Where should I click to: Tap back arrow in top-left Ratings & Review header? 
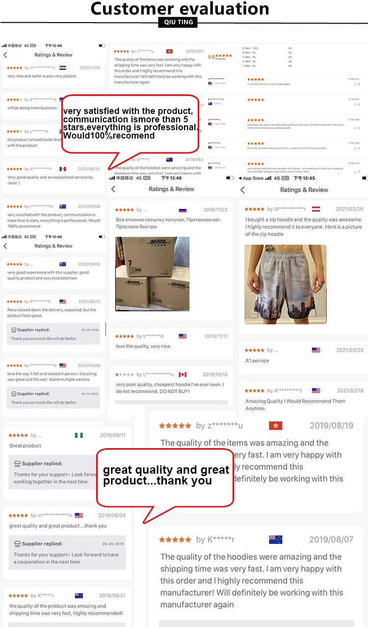click(x=5, y=55)
